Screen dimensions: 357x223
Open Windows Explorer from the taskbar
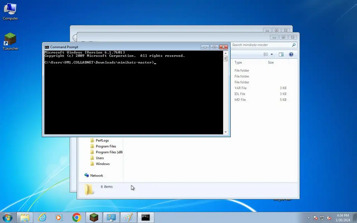(x=25, y=217)
